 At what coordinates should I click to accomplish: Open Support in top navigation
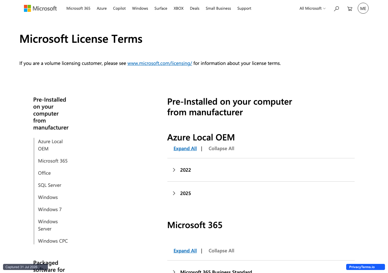(244, 8)
